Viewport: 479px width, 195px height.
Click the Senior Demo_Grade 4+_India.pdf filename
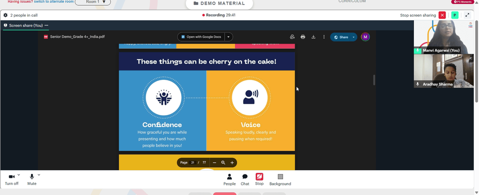77,36
